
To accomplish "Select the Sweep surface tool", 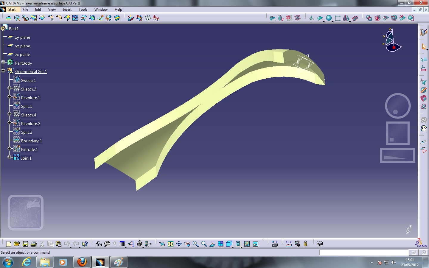I will (355, 18).
